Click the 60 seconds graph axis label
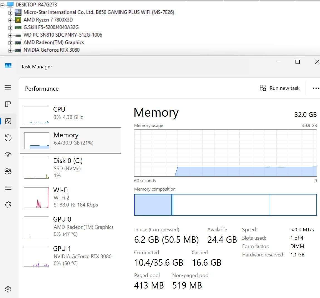Viewport: 320px width, 298px height. point(145,181)
